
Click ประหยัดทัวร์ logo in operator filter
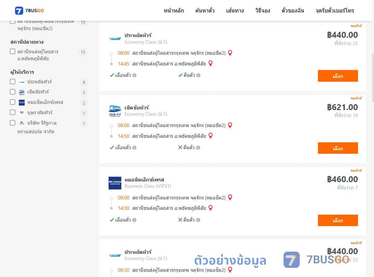(x=22, y=82)
